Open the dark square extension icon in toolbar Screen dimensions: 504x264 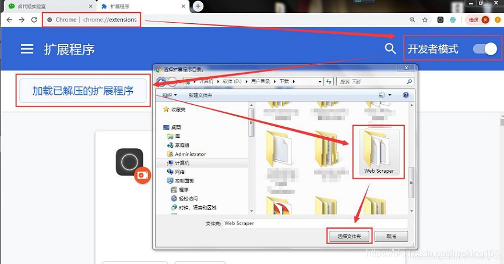click(440, 20)
